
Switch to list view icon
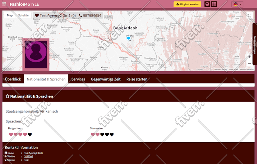point(214,4)
